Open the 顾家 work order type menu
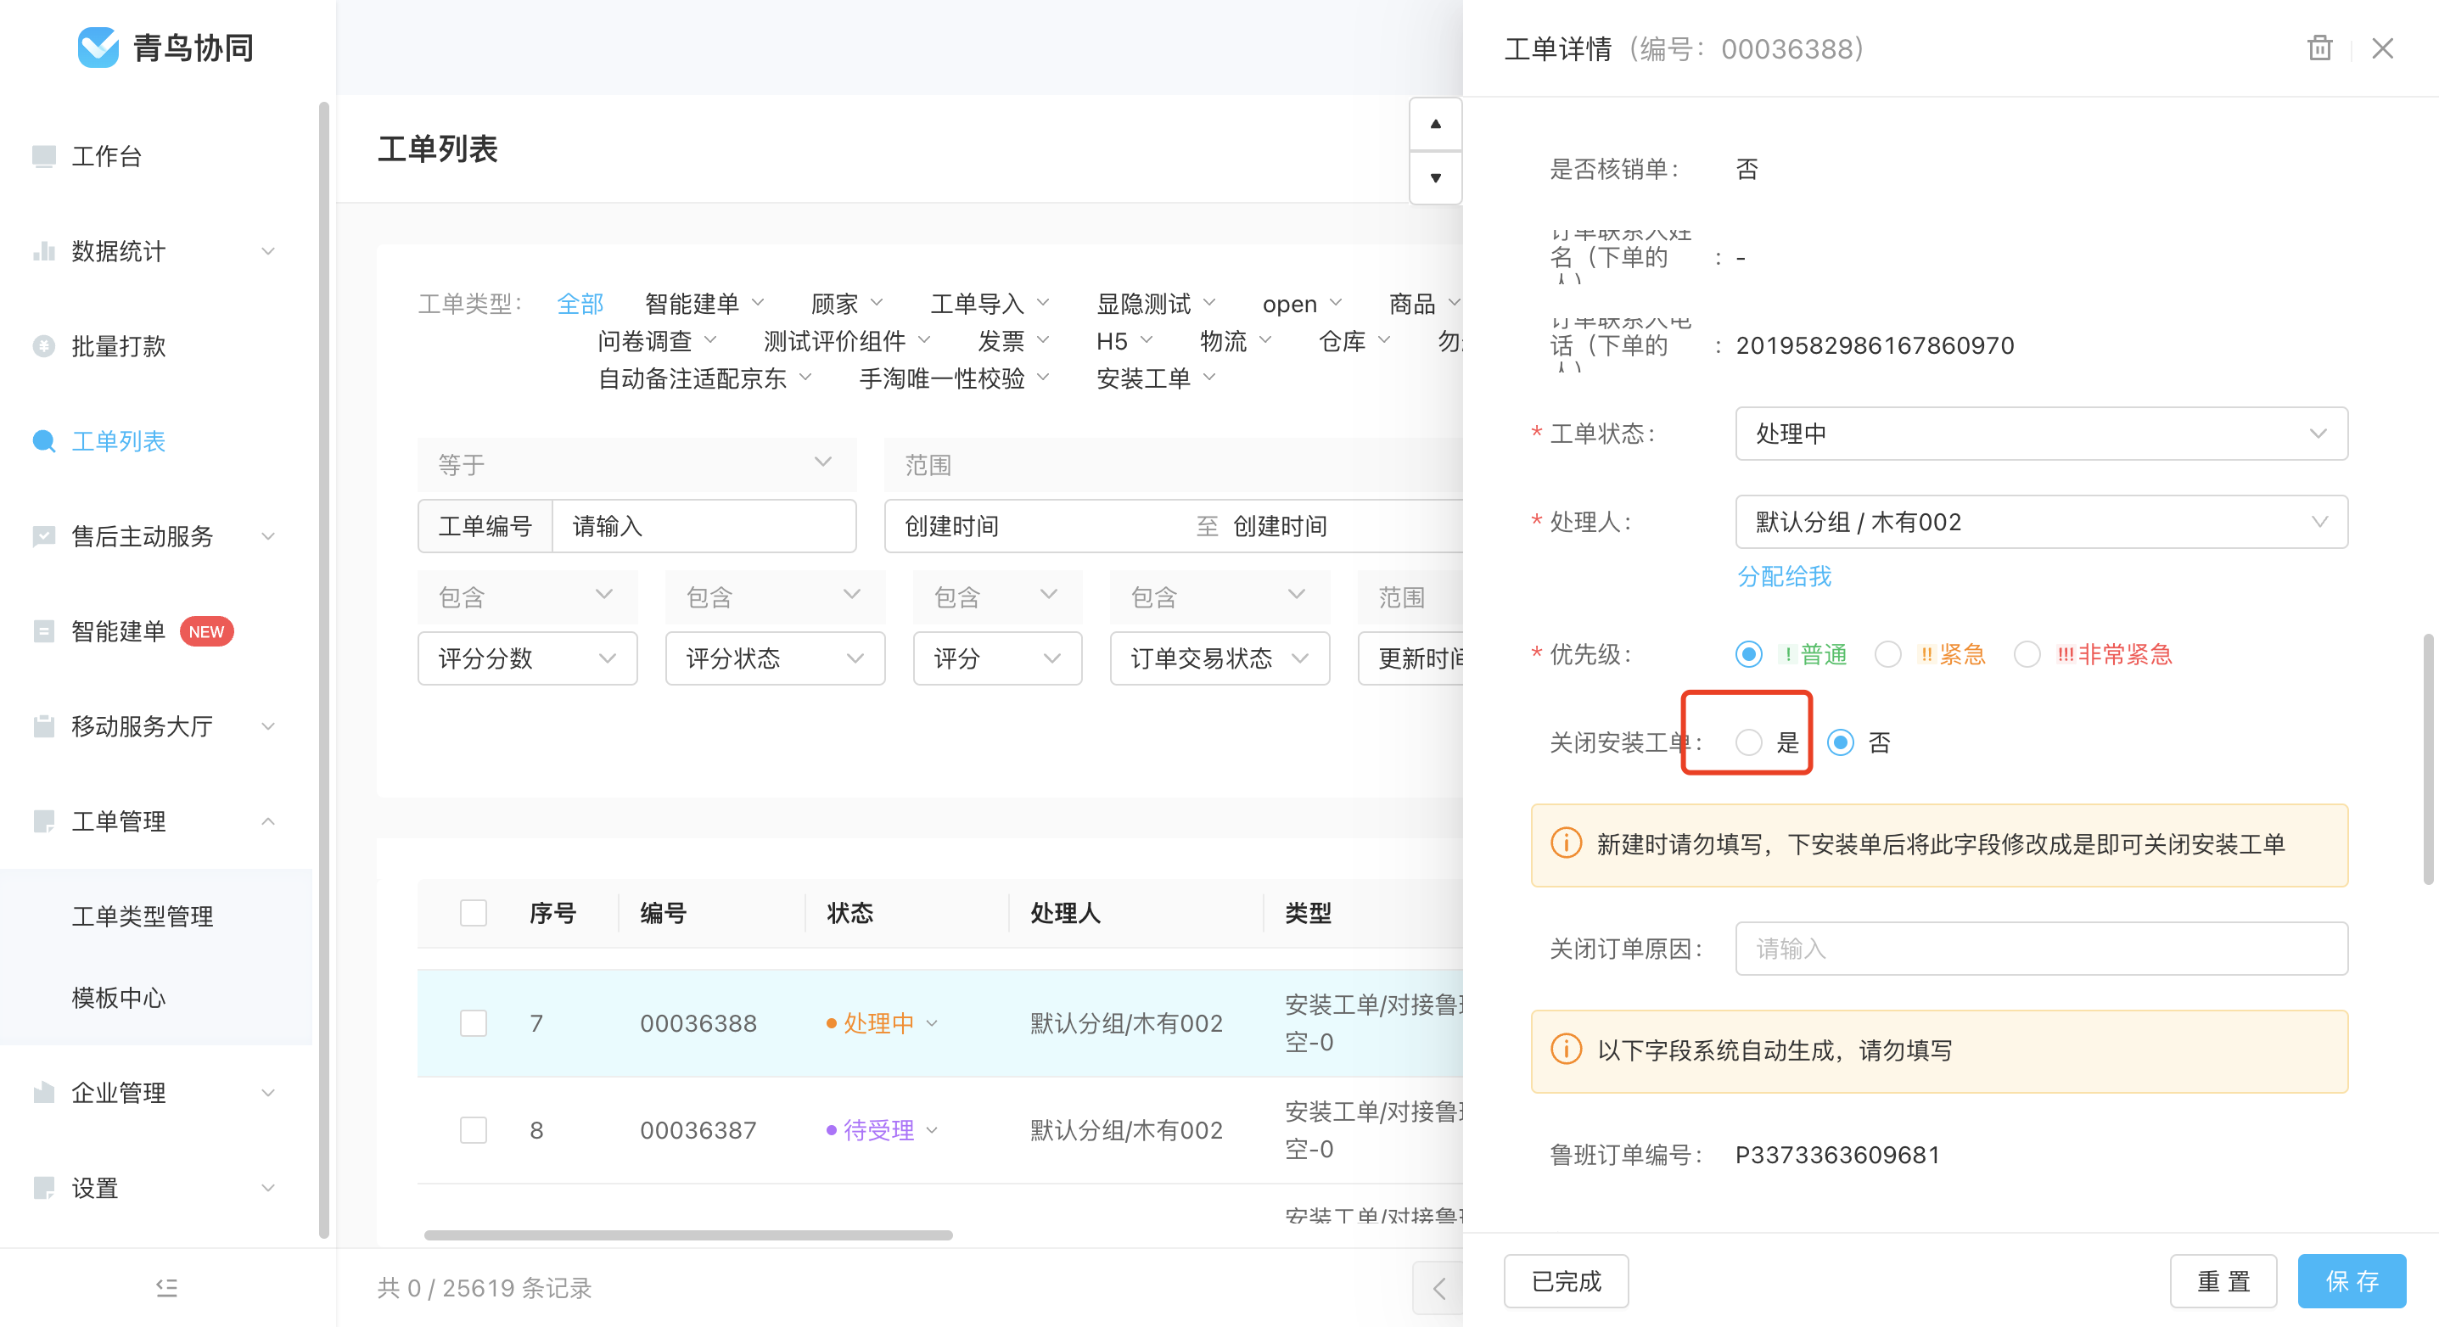The width and height of the screenshot is (2439, 1327). click(x=848, y=304)
